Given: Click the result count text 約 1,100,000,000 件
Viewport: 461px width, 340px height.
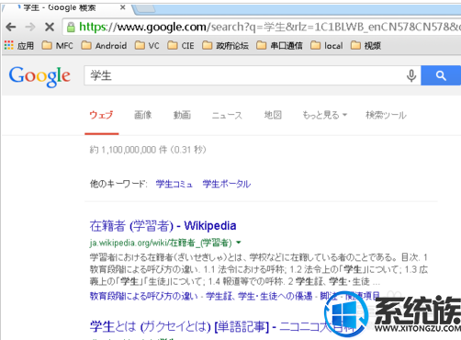Looking at the screenshot, I should pyautogui.click(x=129, y=150).
